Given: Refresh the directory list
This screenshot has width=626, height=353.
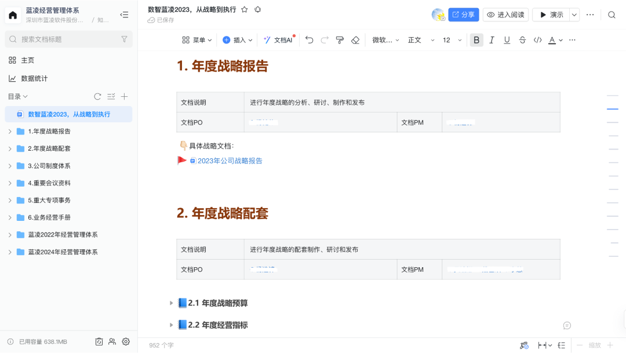Looking at the screenshot, I should pyautogui.click(x=97, y=96).
